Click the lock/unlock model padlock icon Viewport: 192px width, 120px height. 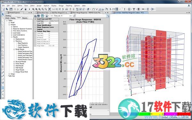pyautogui.click(x=26, y=9)
